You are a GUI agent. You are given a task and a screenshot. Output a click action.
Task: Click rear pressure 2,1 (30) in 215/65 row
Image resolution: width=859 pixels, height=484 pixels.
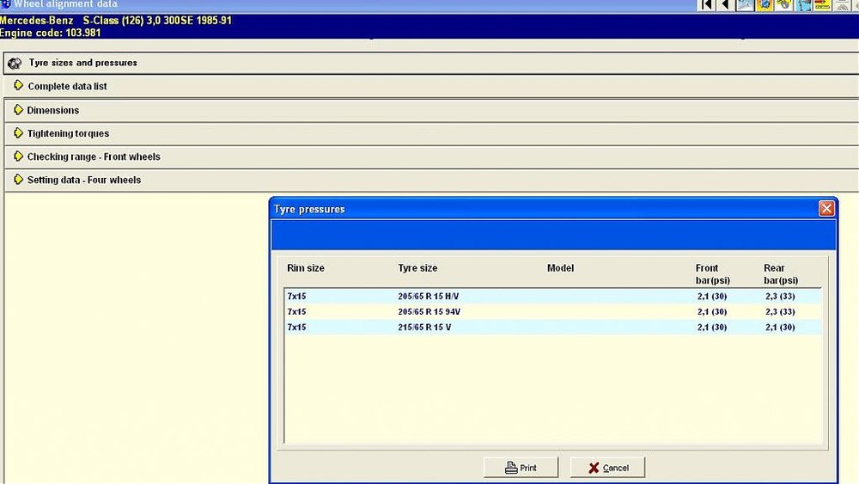pyautogui.click(x=780, y=328)
